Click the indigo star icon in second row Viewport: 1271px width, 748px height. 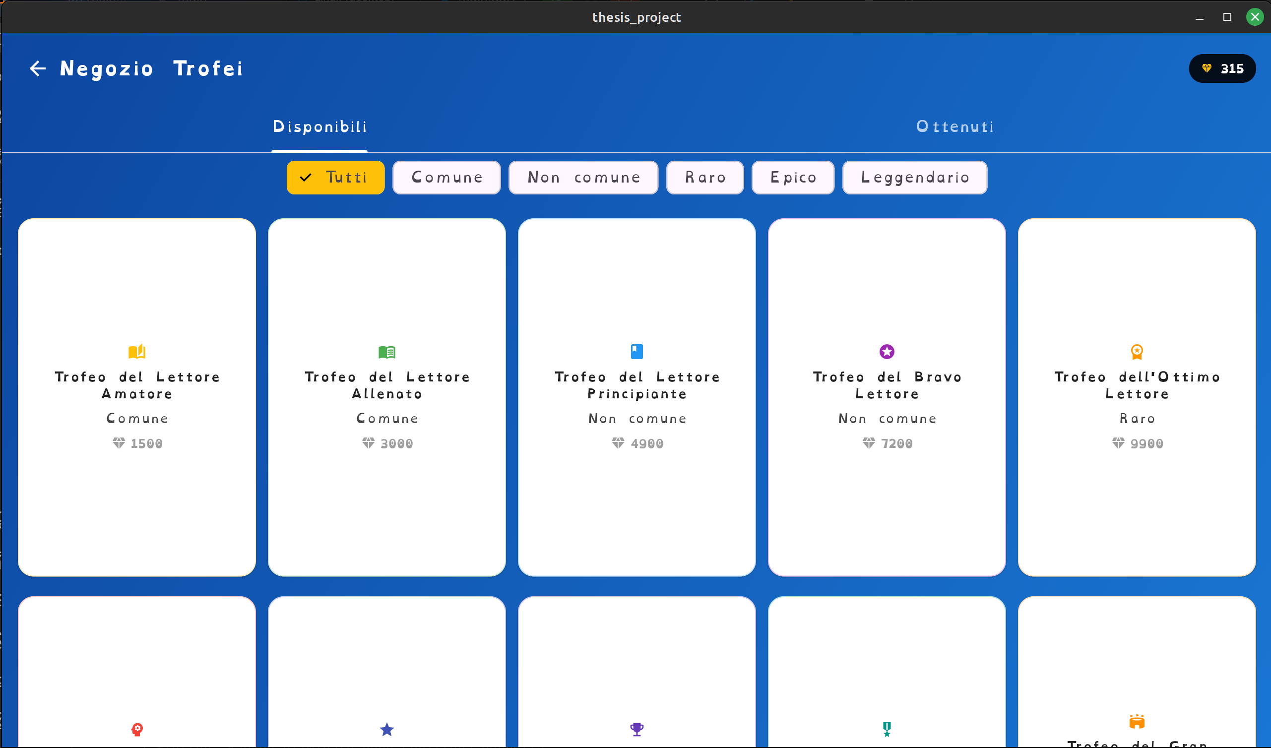pos(387,729)
